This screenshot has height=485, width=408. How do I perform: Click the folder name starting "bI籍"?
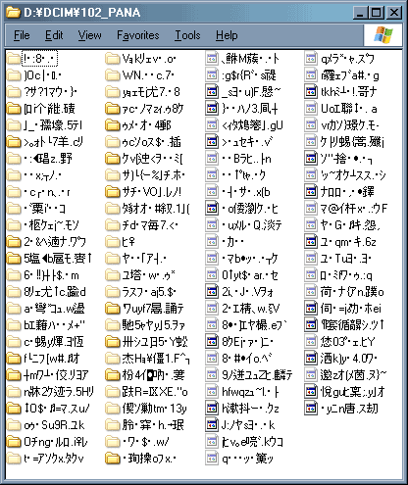[x=54, y=325]
